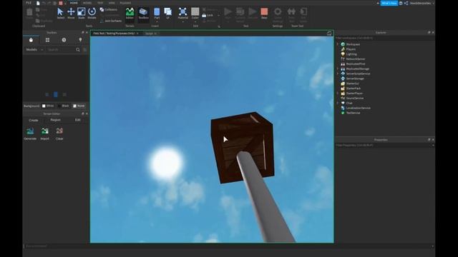Activate the Rotate tool

click(x=92, y=14)
